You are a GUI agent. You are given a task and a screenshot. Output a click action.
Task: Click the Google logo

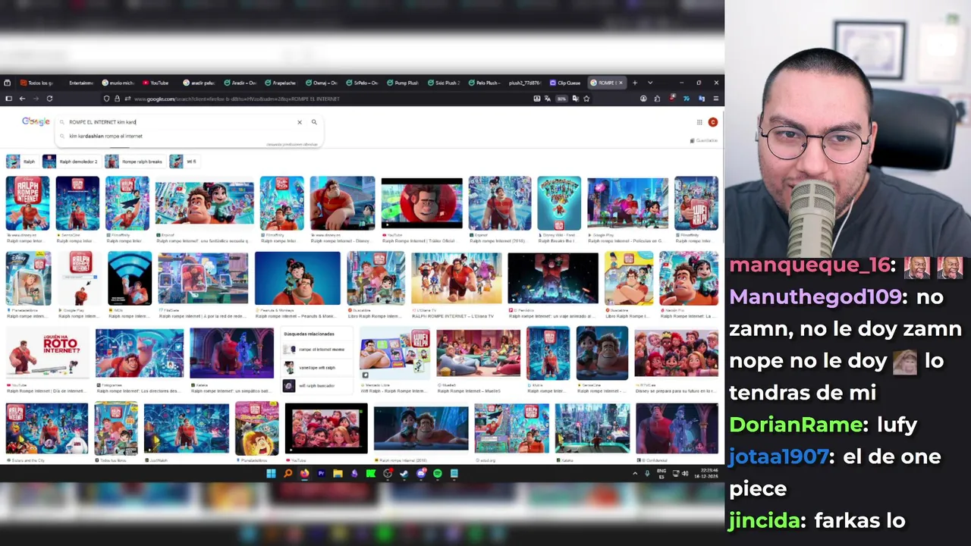click(36, 121)
